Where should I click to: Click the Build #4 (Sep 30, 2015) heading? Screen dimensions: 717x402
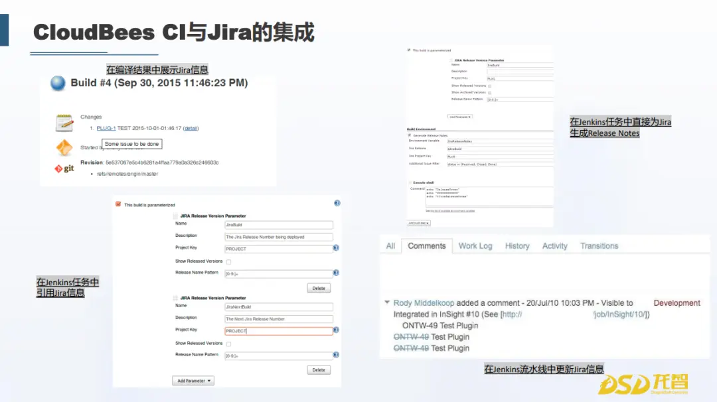tap(159, 83)
